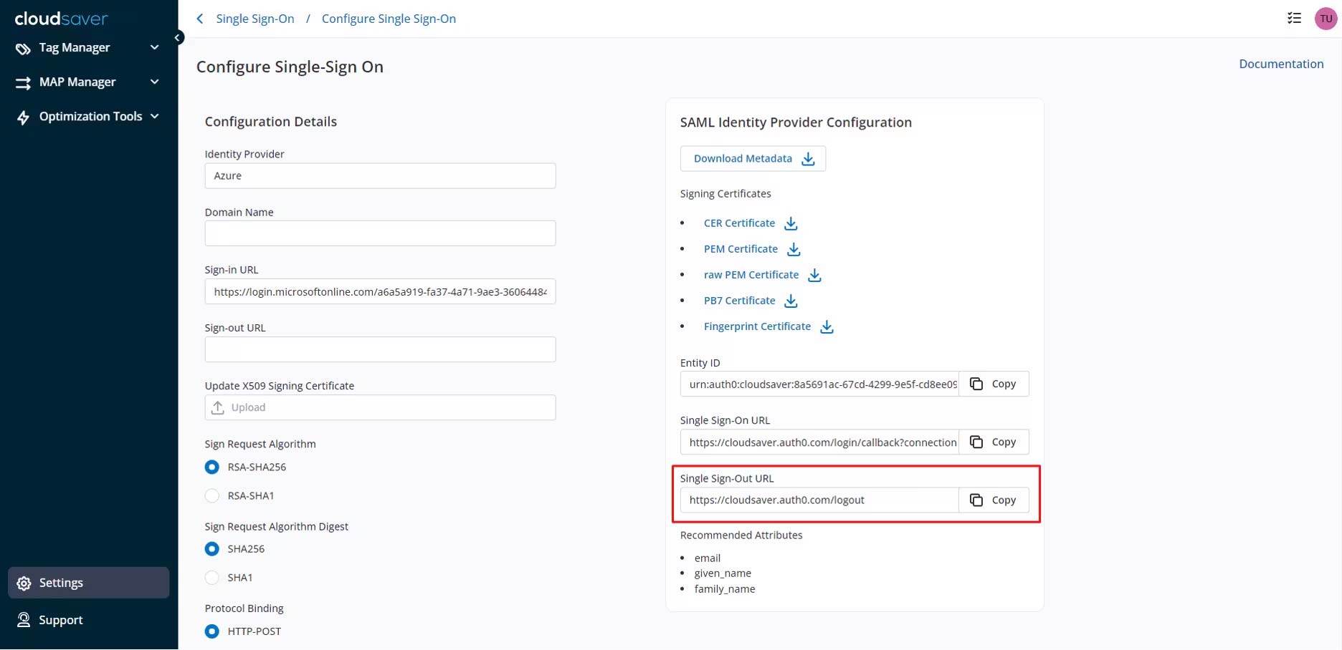Screen dimensions: 1342x650
Task: Click download icon beside raw PEM Certificate
Action: click(x=814, y=275)
